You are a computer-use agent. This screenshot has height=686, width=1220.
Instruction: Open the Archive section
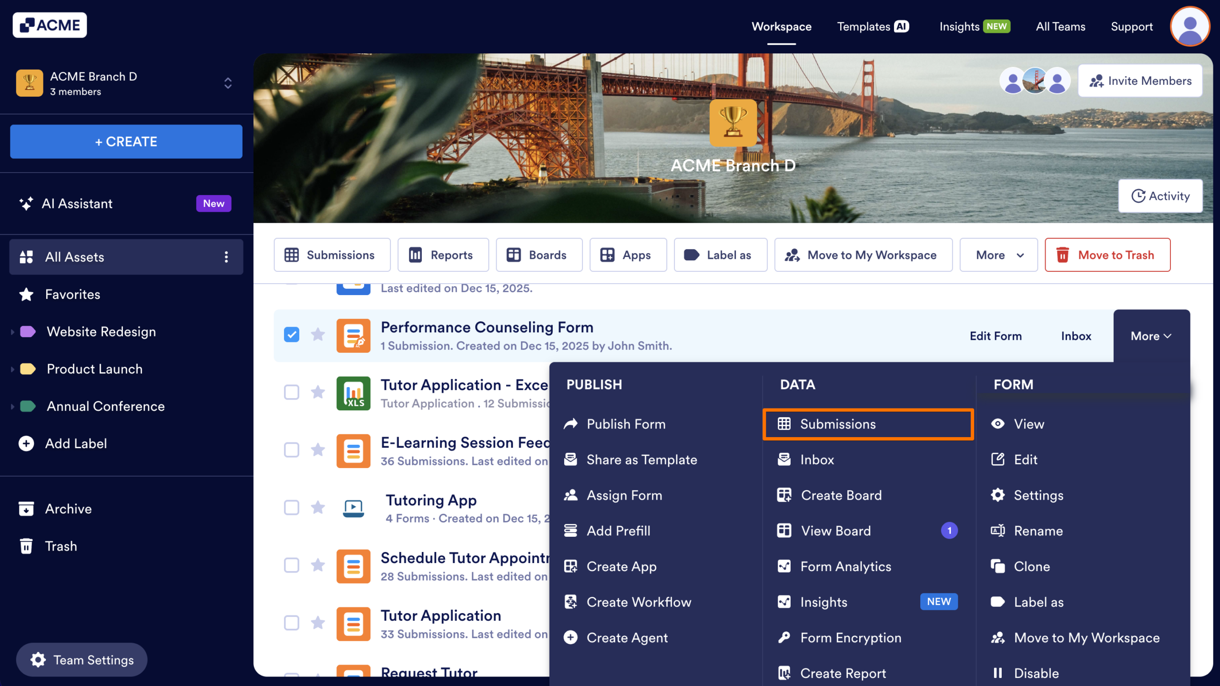coord(68,508)
